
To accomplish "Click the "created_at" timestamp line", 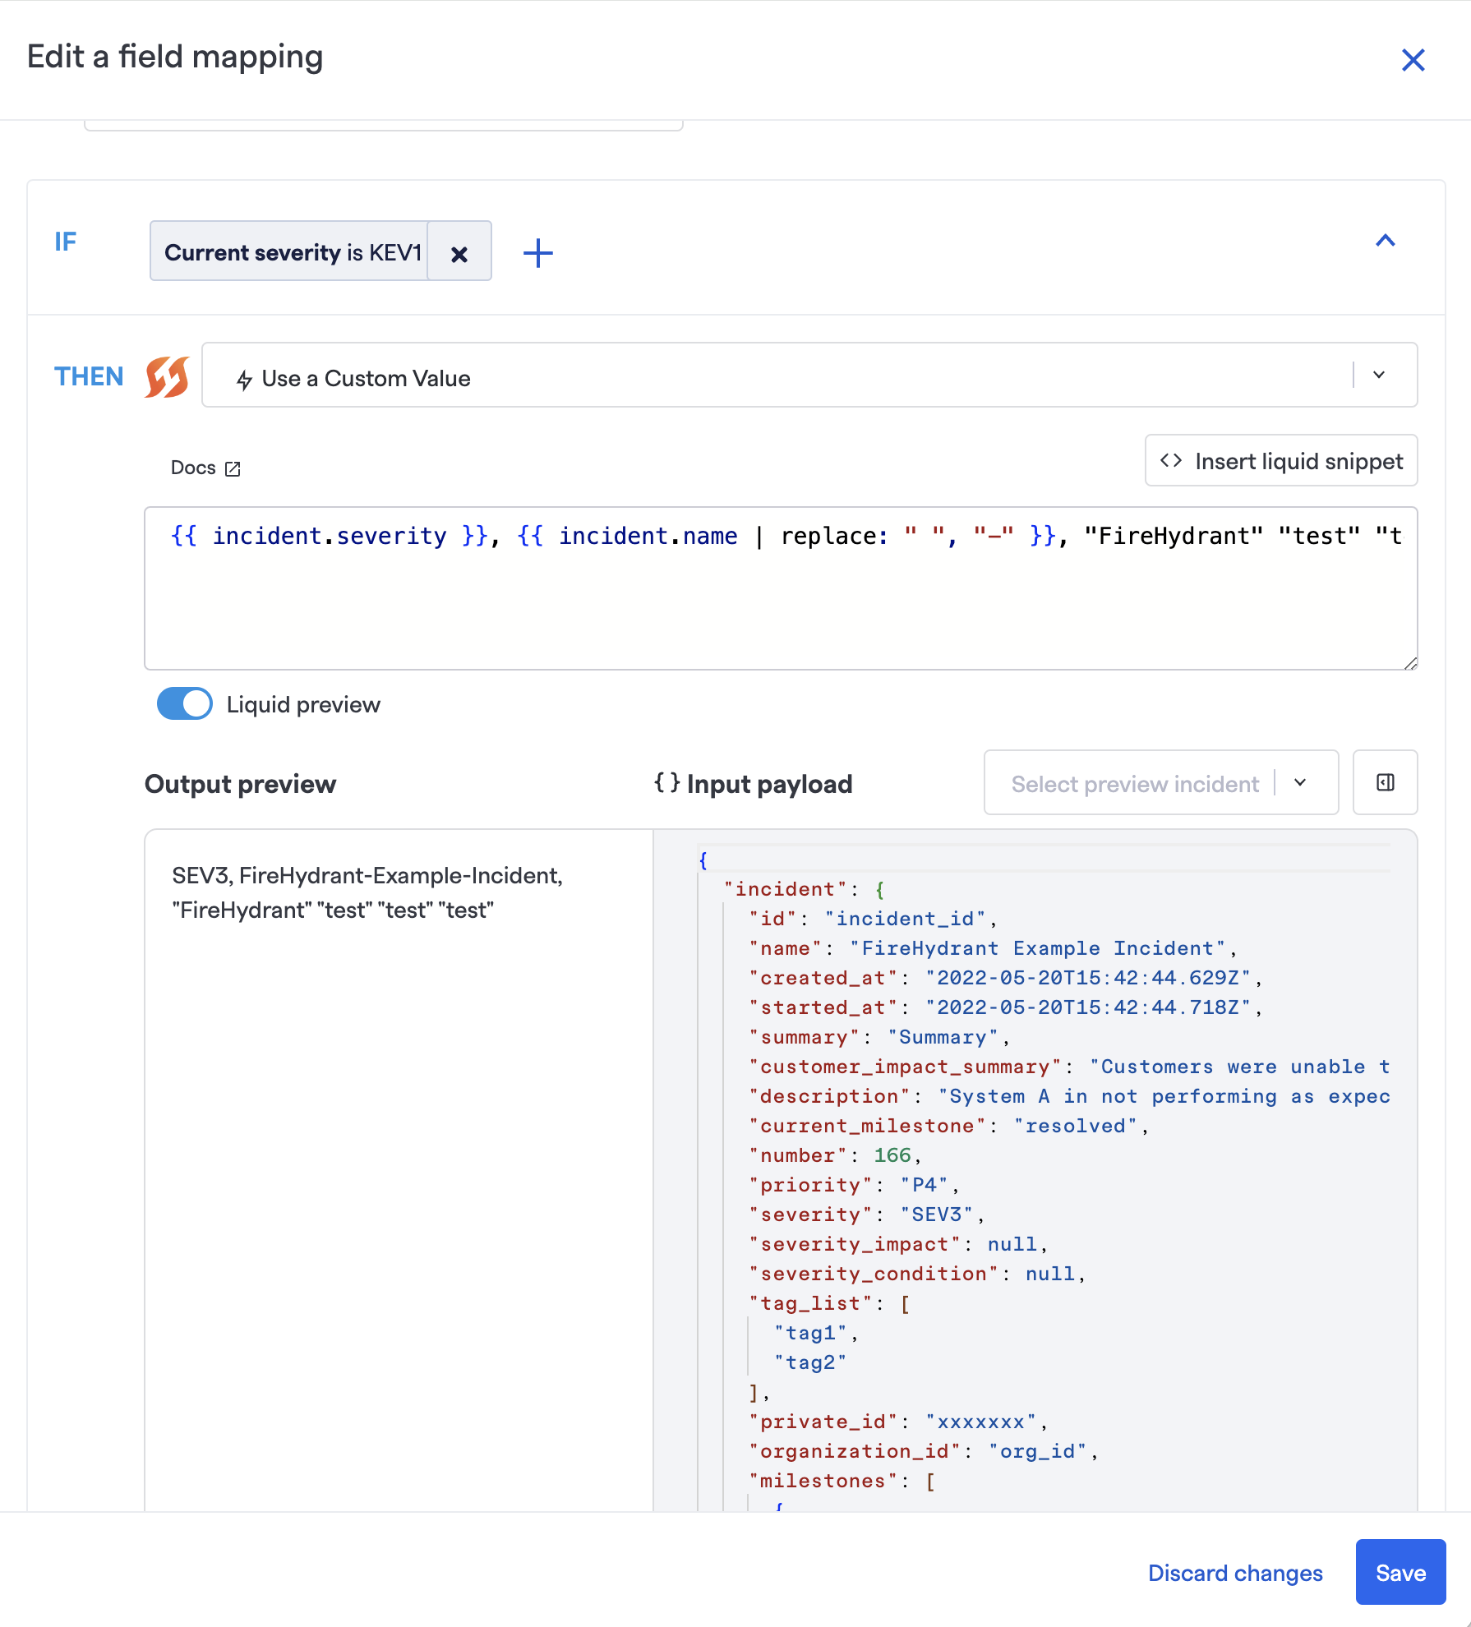I will click(x=1006, y=978).
